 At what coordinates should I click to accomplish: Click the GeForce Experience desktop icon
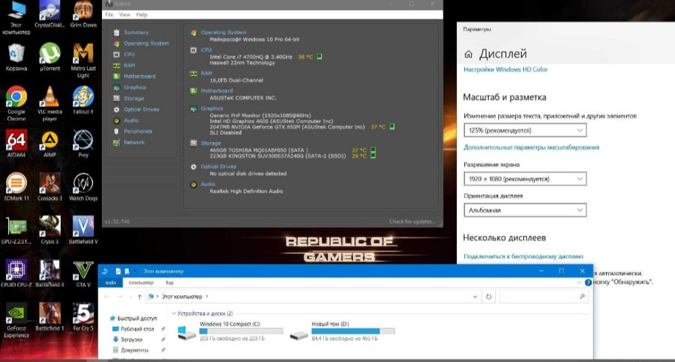click(x=16, y=319)
